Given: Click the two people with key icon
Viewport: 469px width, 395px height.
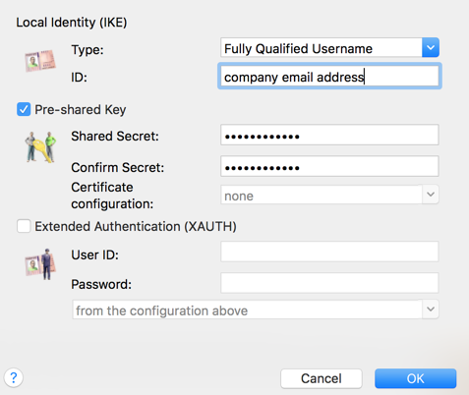Looking at the screenshot, I should [40, 147].
